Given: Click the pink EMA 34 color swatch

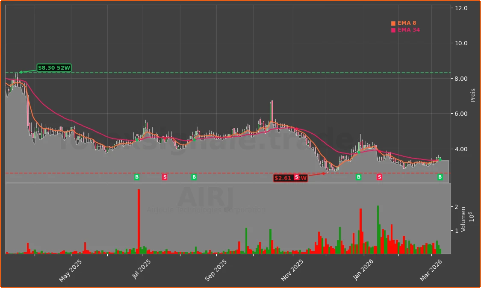Looking at the screenshot, I should point(392,30).
